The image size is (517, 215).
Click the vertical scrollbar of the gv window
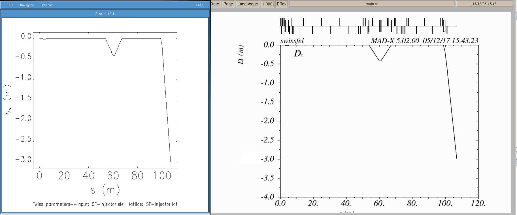point(514,113)
